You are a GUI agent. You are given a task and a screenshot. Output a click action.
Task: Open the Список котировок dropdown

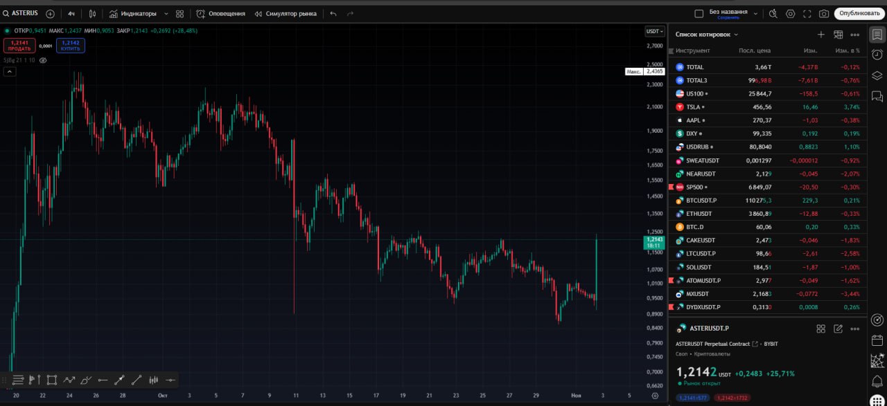(x=707, y=35)
